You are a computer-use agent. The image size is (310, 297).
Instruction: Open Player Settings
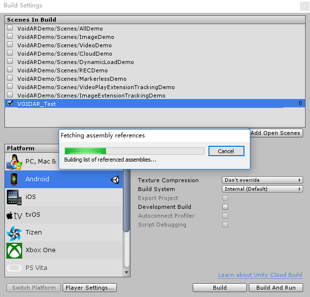pyautogui.click(x=90, y=288)
